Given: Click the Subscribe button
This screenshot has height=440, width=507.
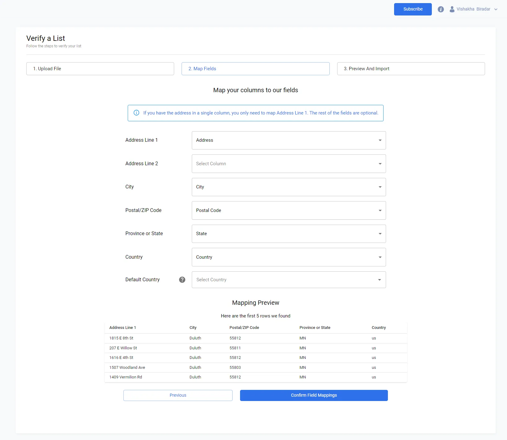Looking at the screenshot, I should [413, 9].
